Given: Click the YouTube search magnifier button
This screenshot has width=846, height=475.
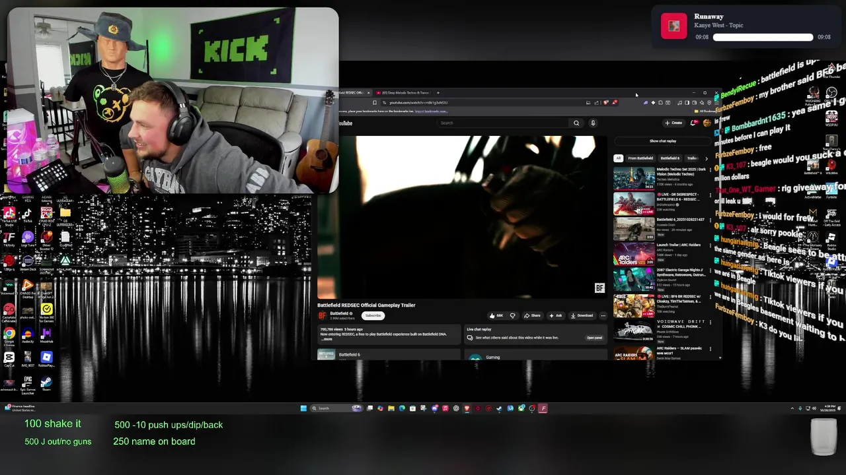Looking at the screenshot, I should coord(576,123).
